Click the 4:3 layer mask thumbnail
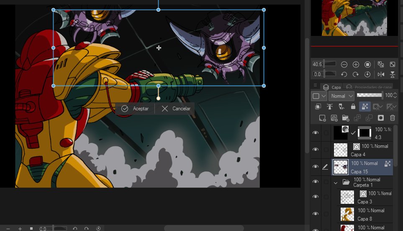The height and width of the screenshot is (231, 403). [364, 133]
